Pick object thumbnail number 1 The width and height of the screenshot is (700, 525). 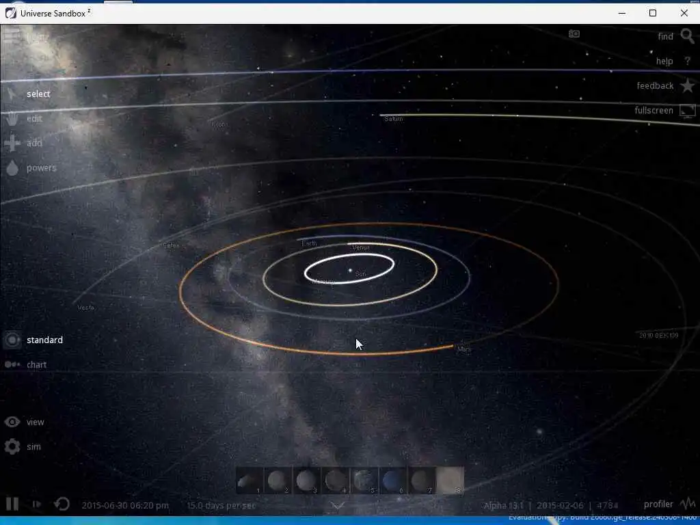click(x=250, y=481)
